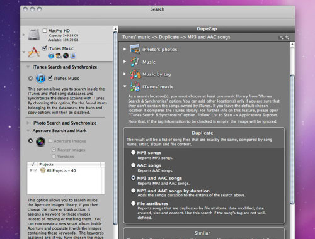The height and width of the screenshot is (239, 315).
Task: Choose the AAC songs radio option
Action: (x=133, y=165)
